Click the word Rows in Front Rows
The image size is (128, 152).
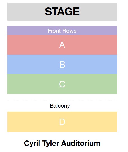point(69,31)
